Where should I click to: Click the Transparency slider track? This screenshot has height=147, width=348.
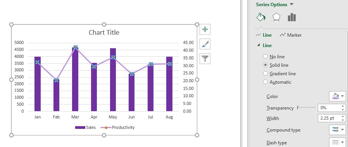306,108
